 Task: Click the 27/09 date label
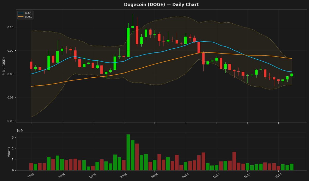click(x=154, y=176)
